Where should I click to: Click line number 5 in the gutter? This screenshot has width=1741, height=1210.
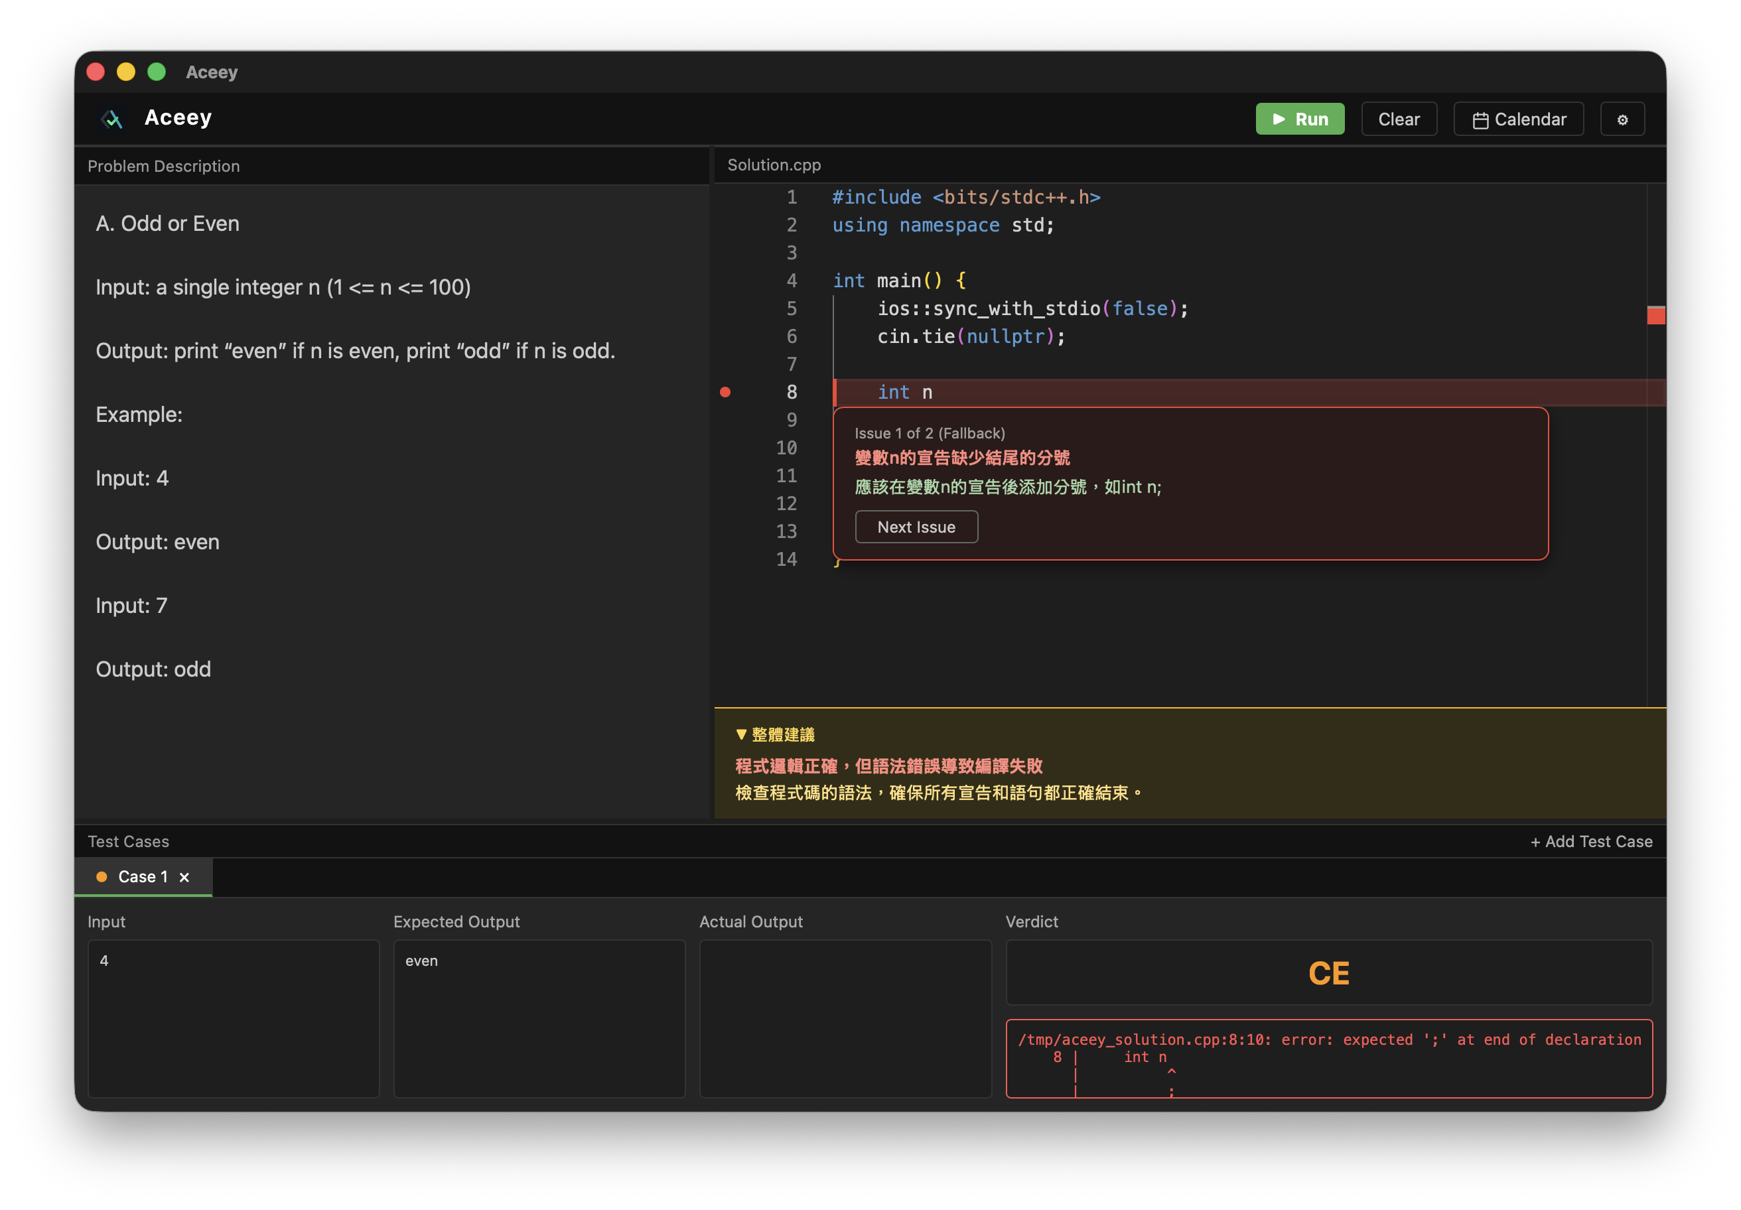pos(791,308)
